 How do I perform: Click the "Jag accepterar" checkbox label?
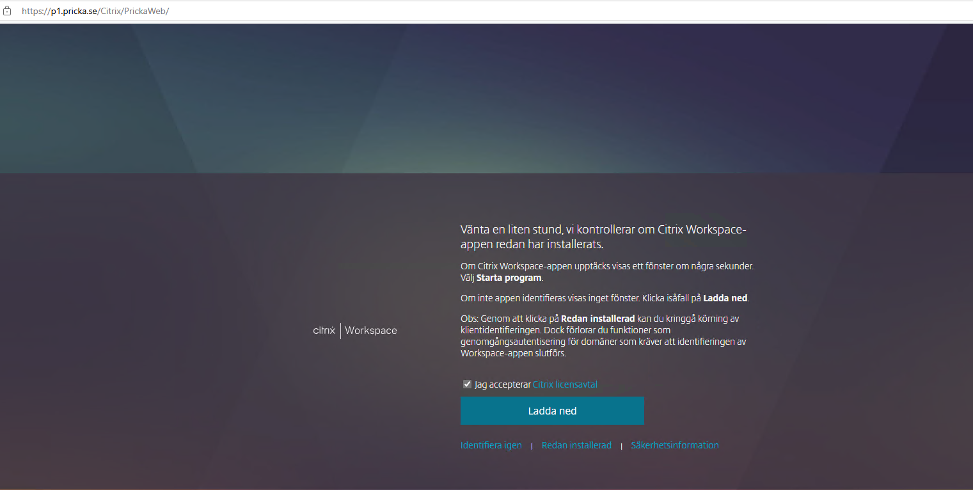coord(503,384)
